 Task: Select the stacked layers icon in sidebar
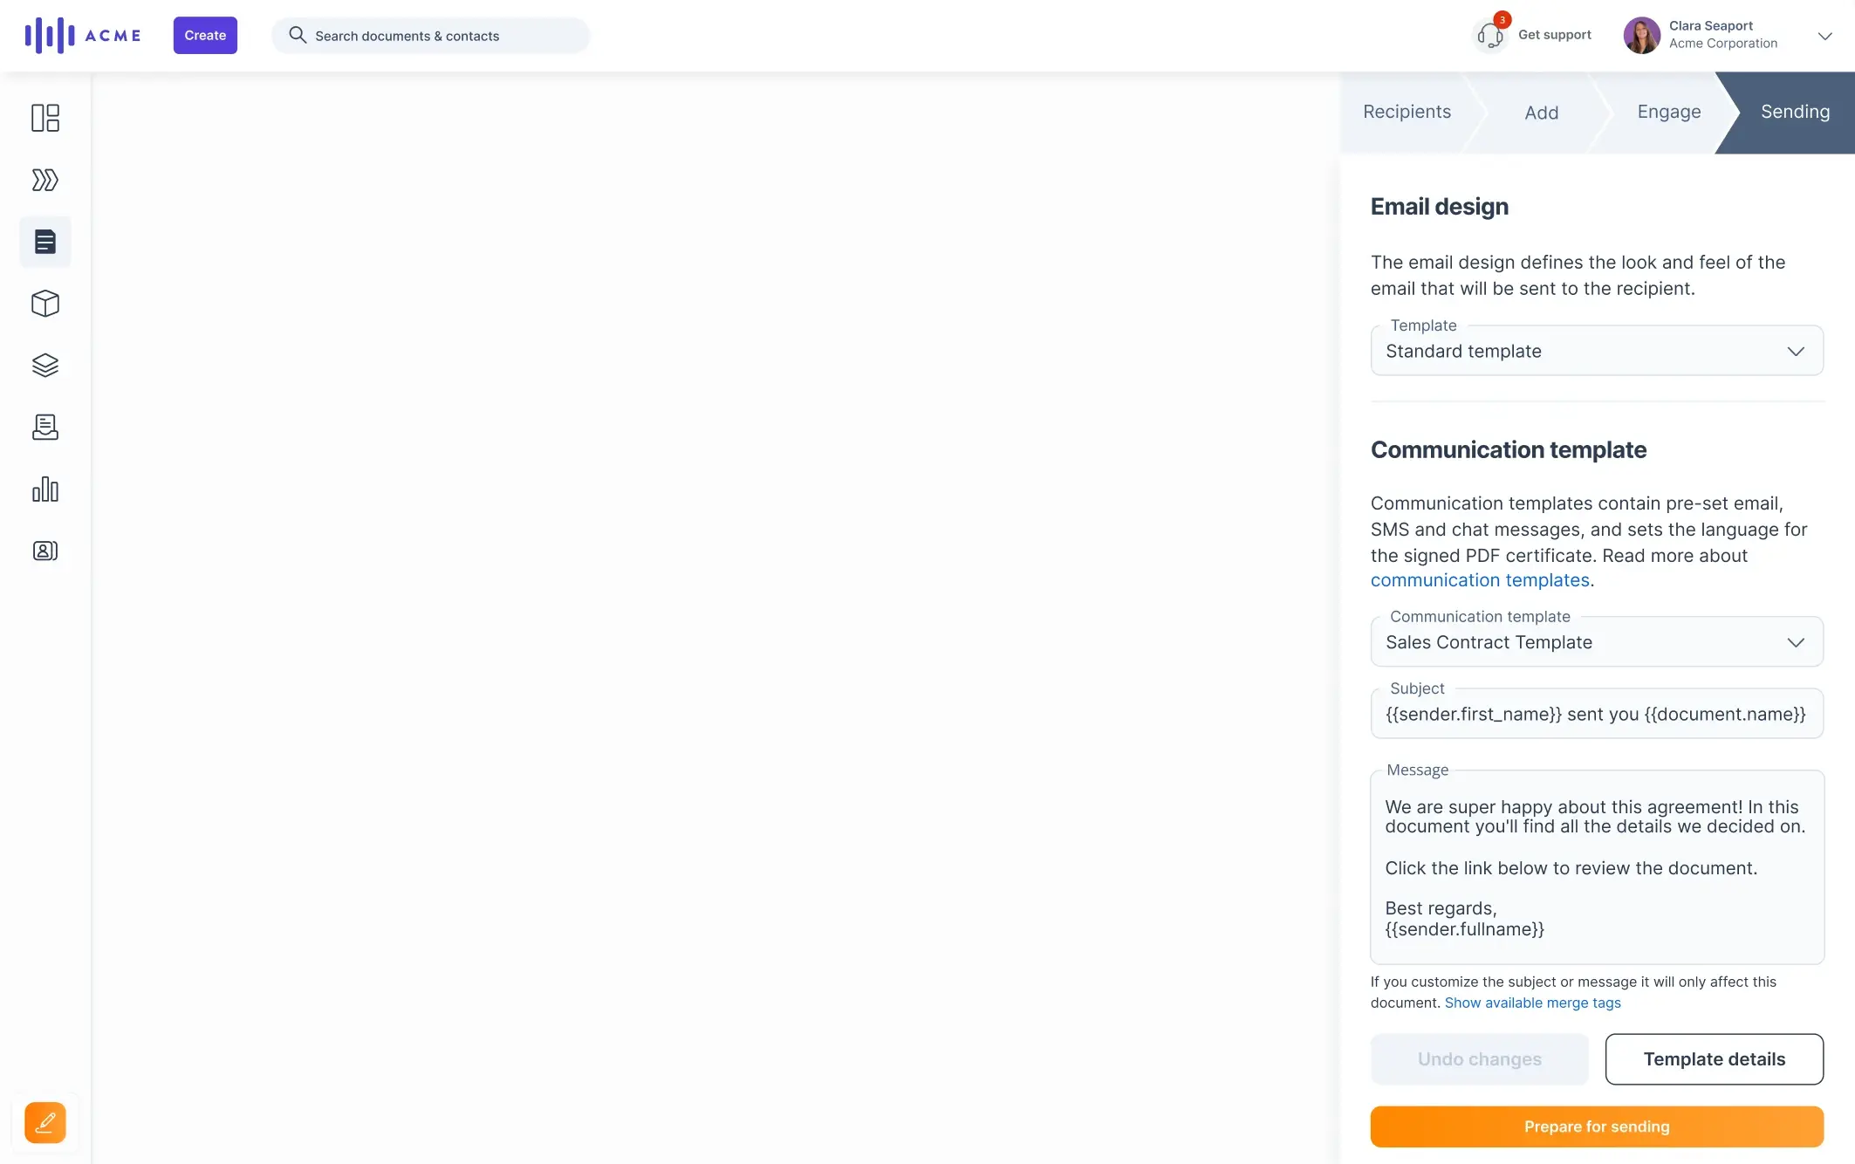pyautogui.click(x=44, y=363)
